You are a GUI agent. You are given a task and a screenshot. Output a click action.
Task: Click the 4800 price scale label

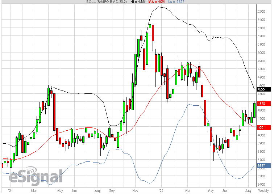pos(261,69)
